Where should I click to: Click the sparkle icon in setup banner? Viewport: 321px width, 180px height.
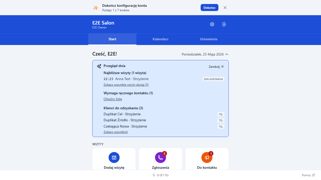[x=96, y=8]
